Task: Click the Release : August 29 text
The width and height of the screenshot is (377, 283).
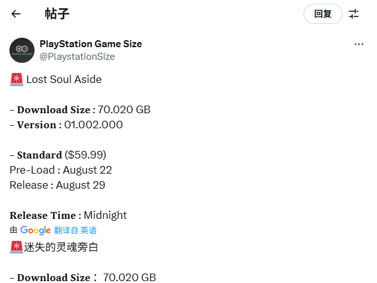Action: (57, 186)
